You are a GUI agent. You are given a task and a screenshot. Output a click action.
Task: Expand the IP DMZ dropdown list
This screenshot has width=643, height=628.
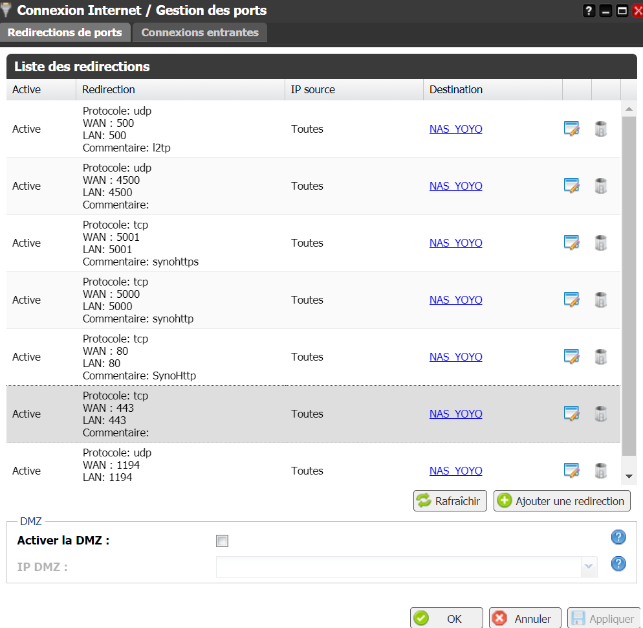[588, 566]
